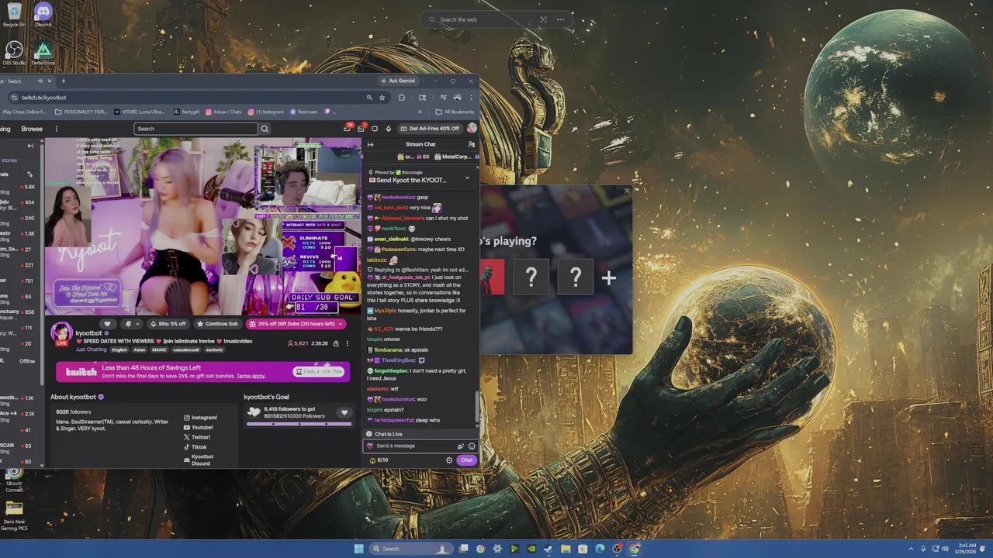Open Twitch mail icon with 1 badge

362,128
